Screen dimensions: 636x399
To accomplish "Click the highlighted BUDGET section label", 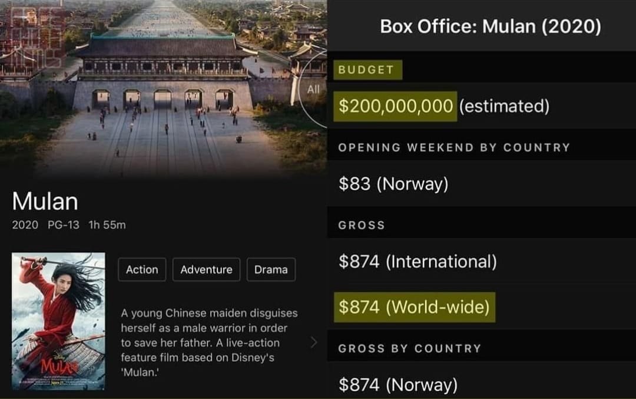I will point(368,70).
